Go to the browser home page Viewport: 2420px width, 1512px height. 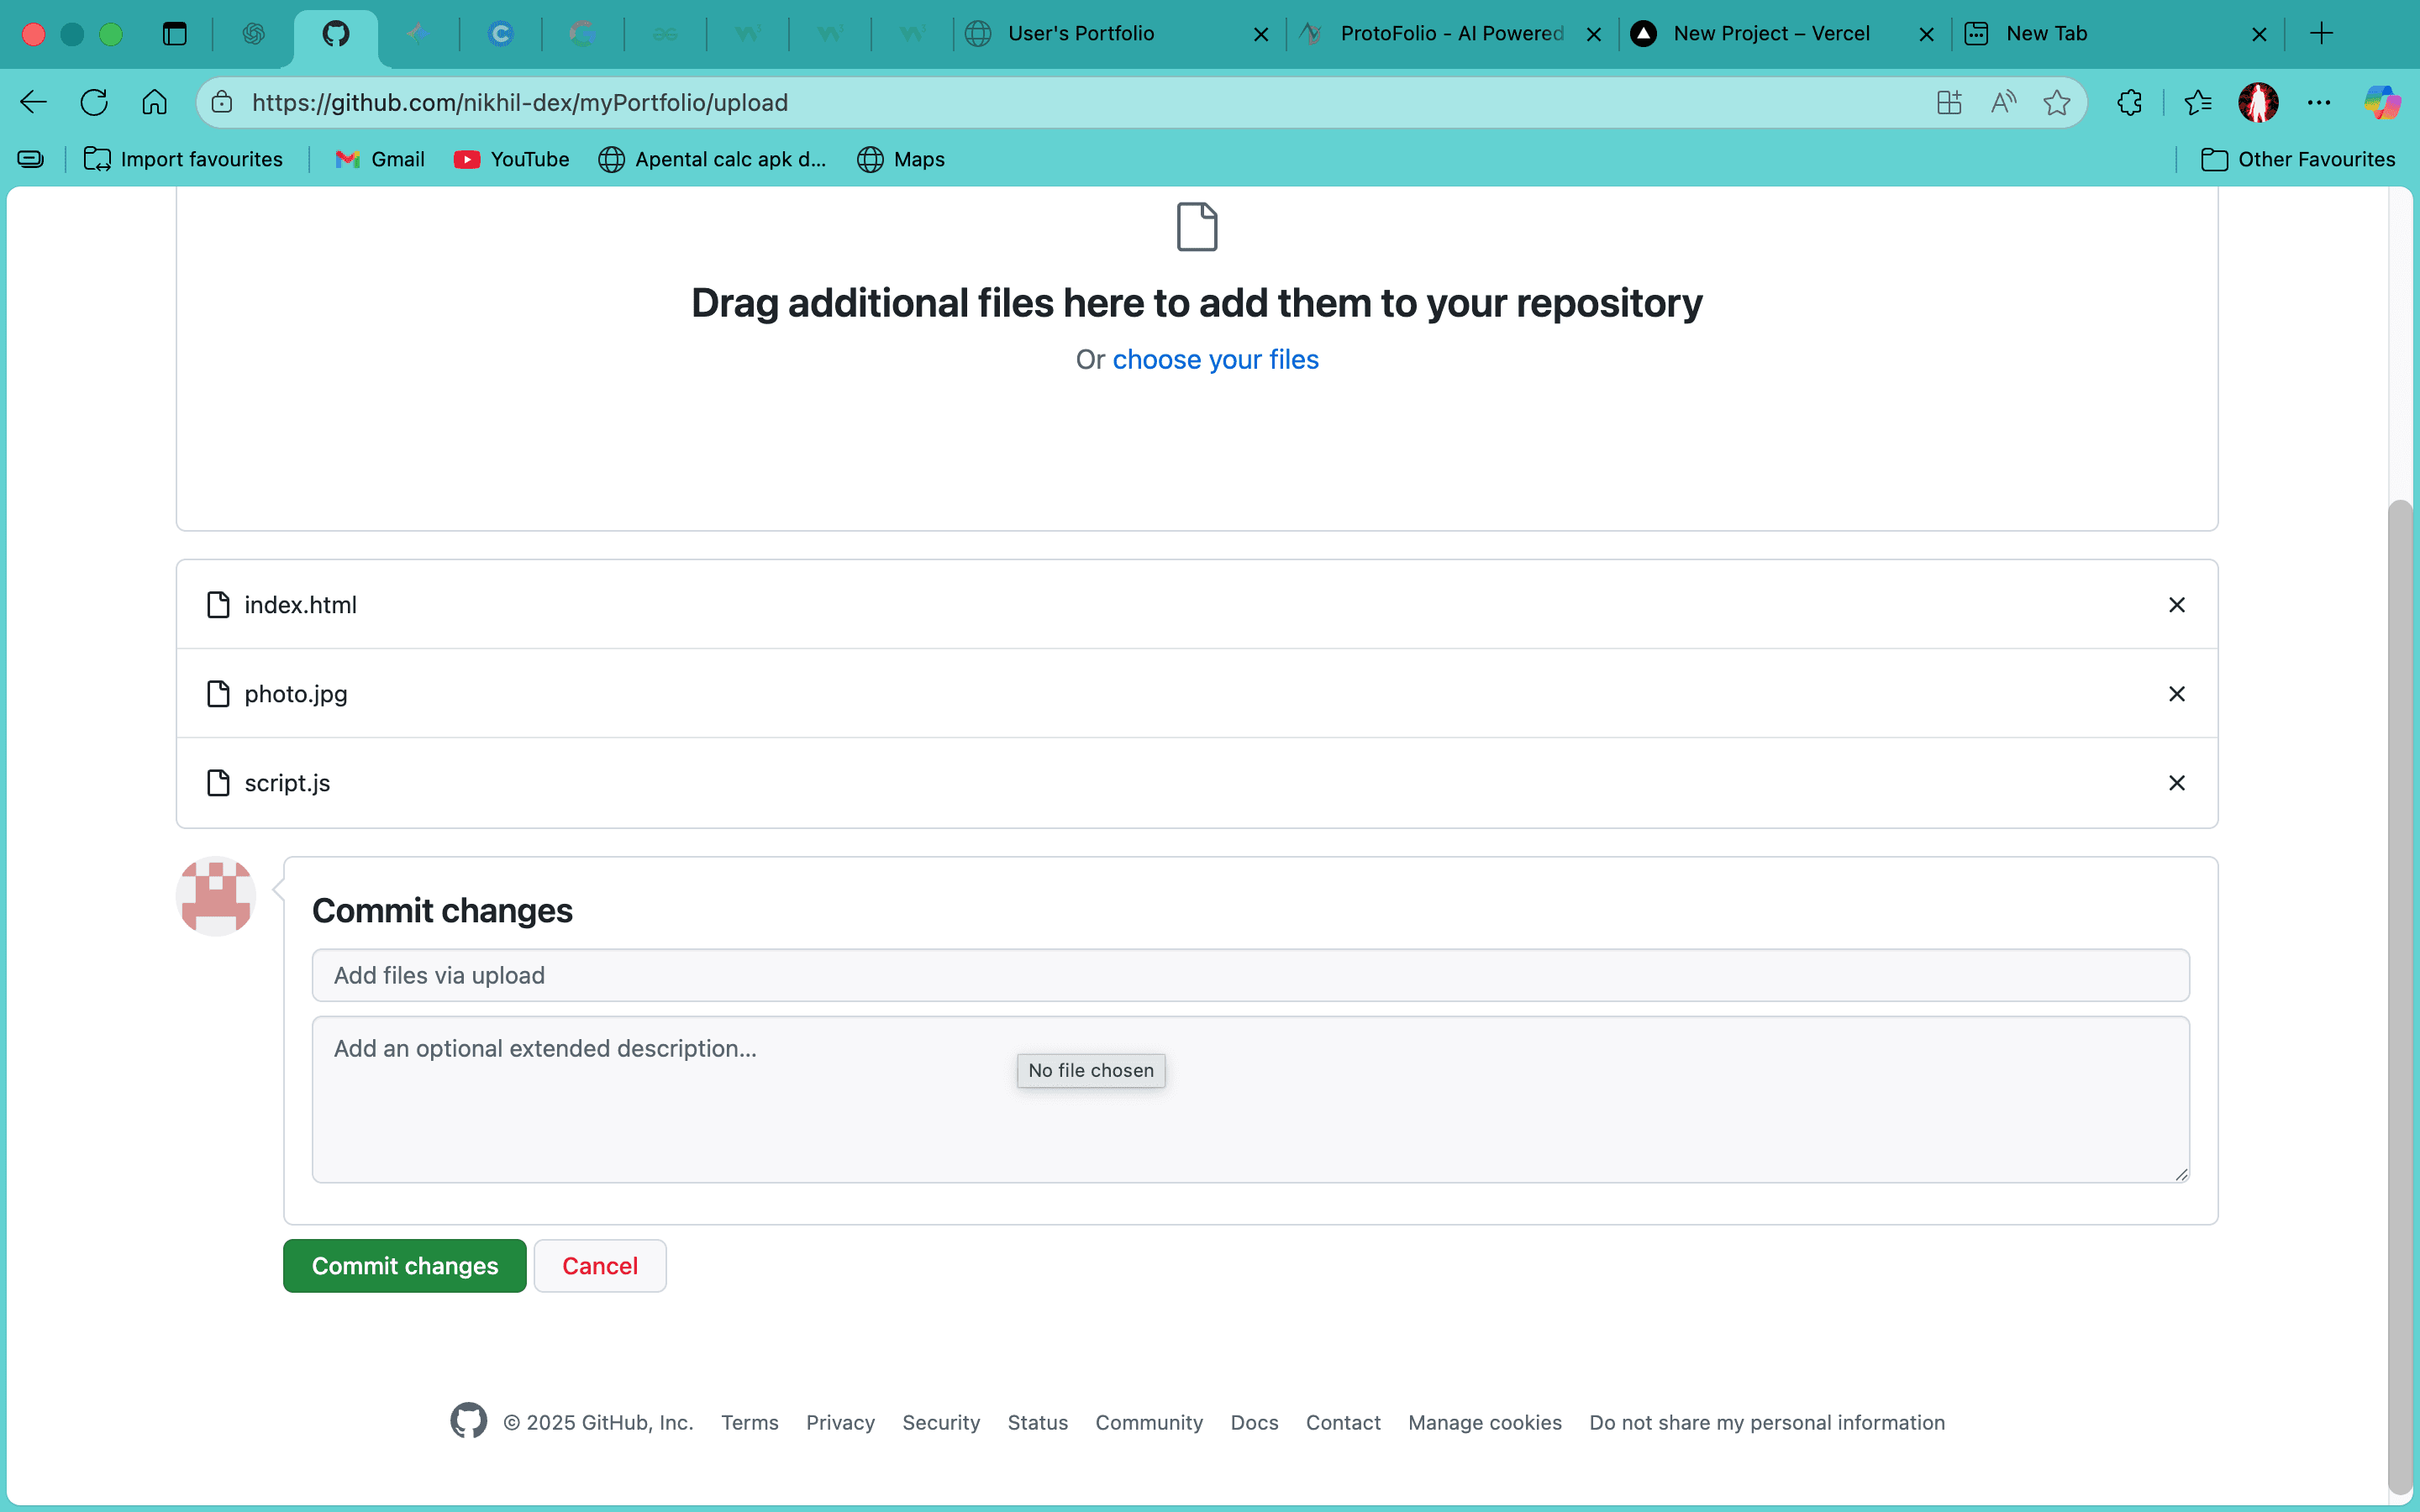[x=154, y=102]
